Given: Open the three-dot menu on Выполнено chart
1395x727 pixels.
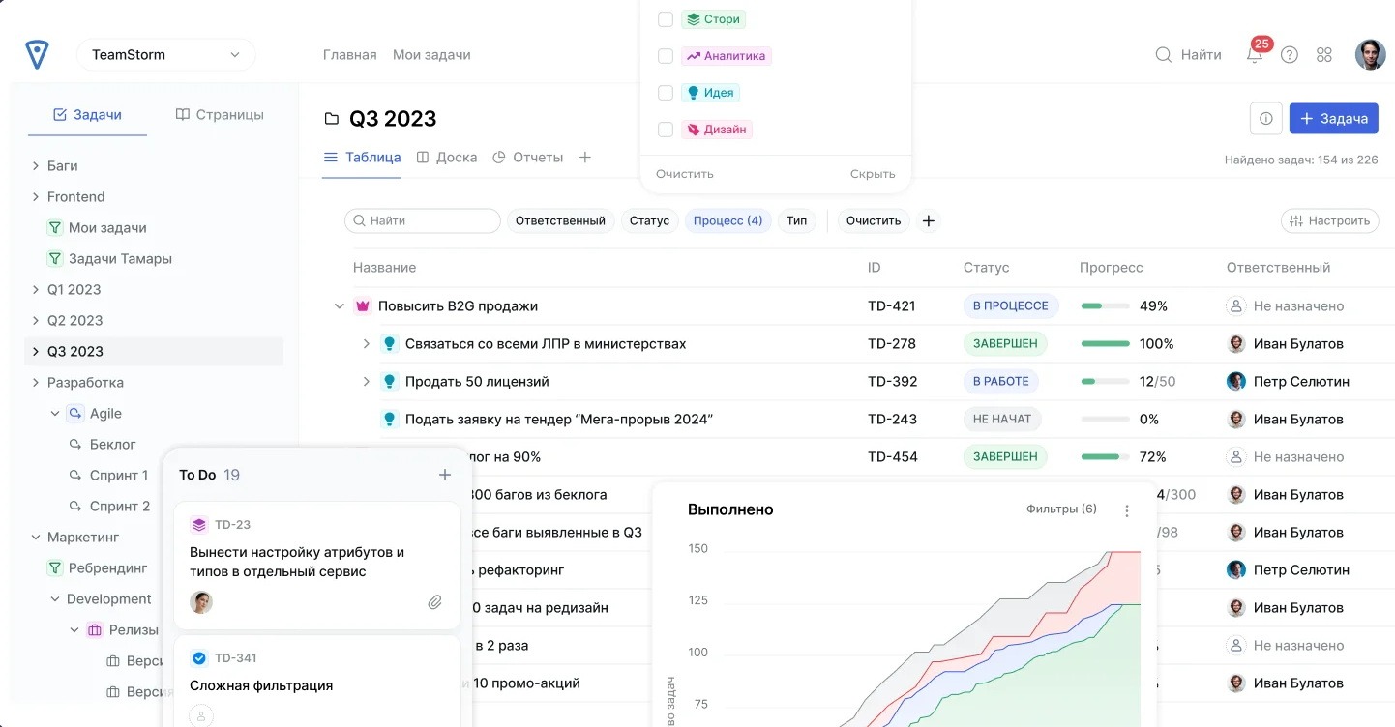Looking at the screenshot, I should coord(1127,510).
